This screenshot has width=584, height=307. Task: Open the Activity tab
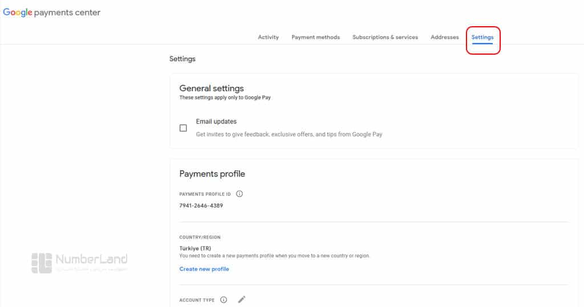[268, 37]
